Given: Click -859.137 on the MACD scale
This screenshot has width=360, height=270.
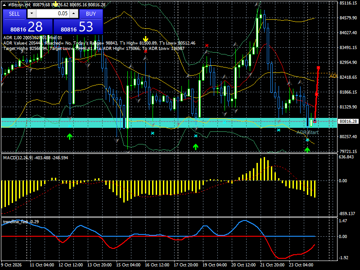Looking at the screenshot, I should tap(347, 214).
